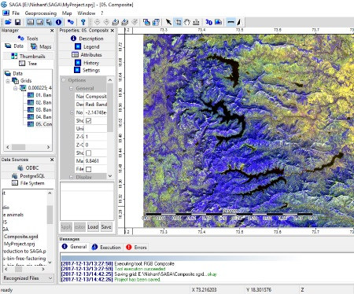Open the Attributes tab in Properties

tap(87, 55)
